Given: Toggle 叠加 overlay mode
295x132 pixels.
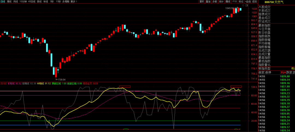Looking at the screenshot, I should (208, 2).
